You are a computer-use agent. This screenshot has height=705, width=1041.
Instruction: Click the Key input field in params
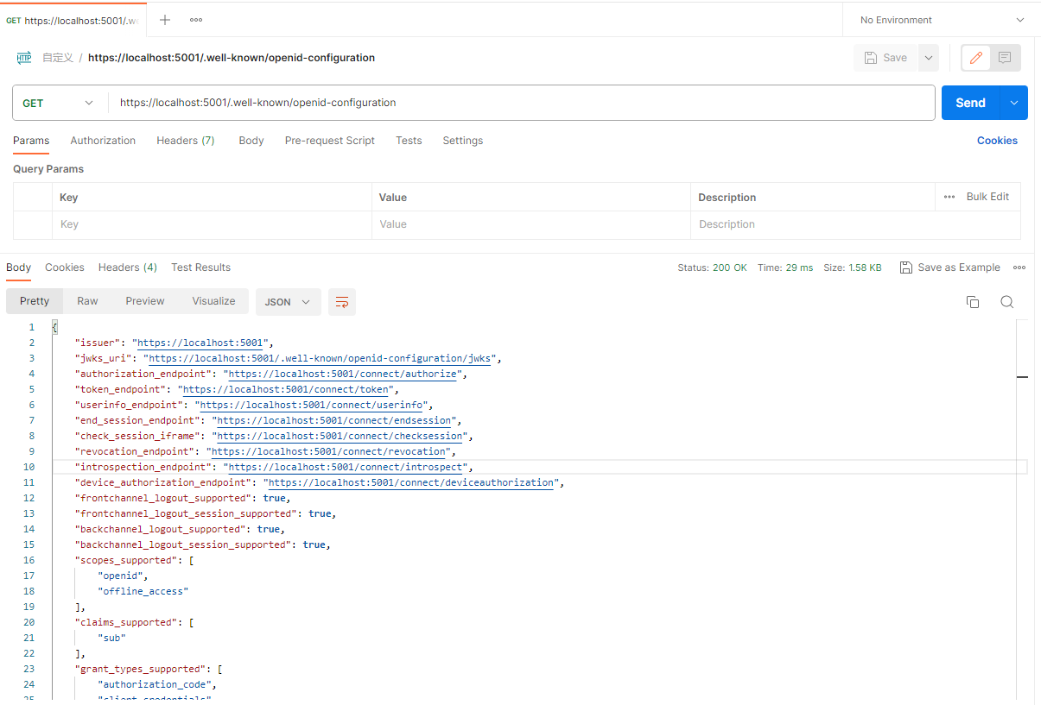tap(212, 224)
